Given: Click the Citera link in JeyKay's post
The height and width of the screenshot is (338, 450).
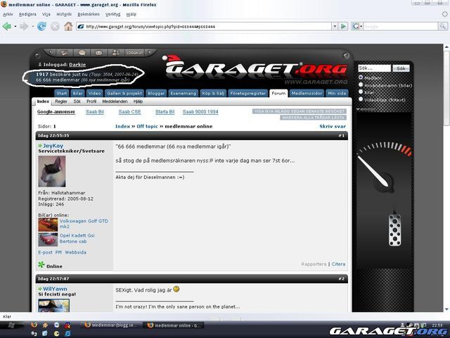Looking at the screenshot, I should click(x=338, y=264).
